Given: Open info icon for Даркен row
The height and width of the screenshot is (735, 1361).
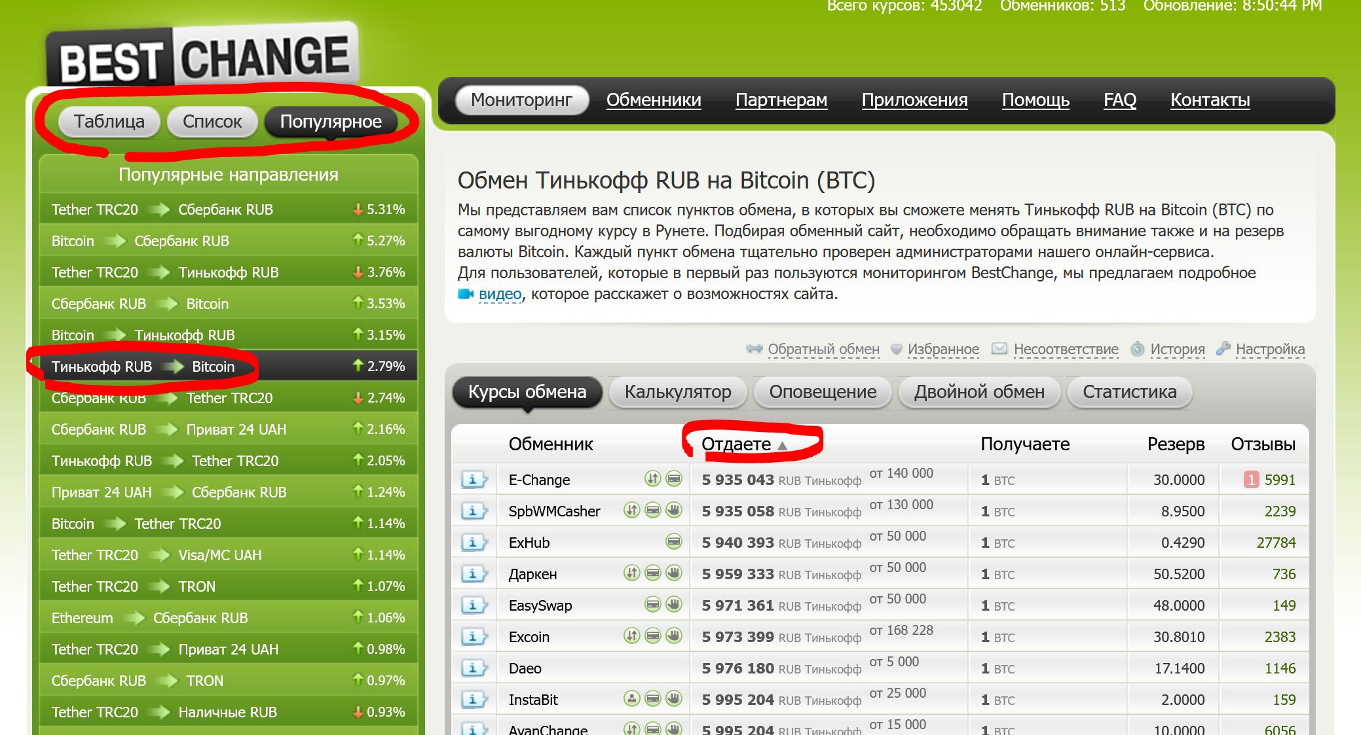Looking at the screenshot, I should click(474, 574).
